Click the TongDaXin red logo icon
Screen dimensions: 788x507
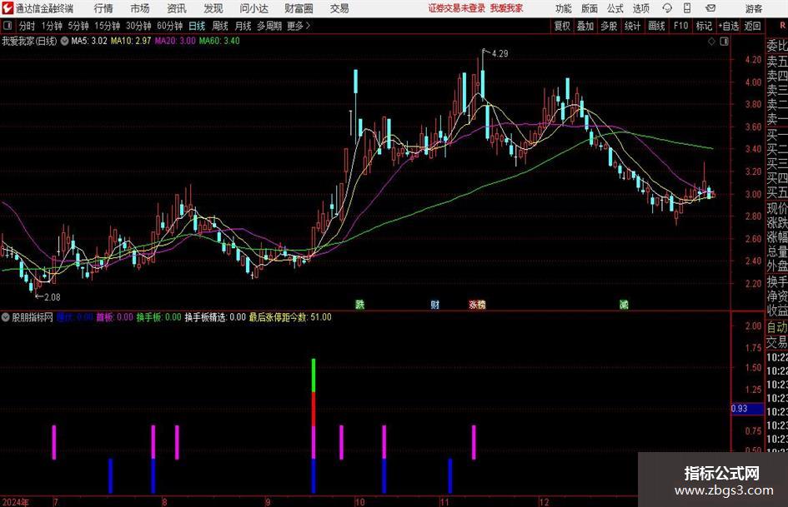[x=8, y=8]
